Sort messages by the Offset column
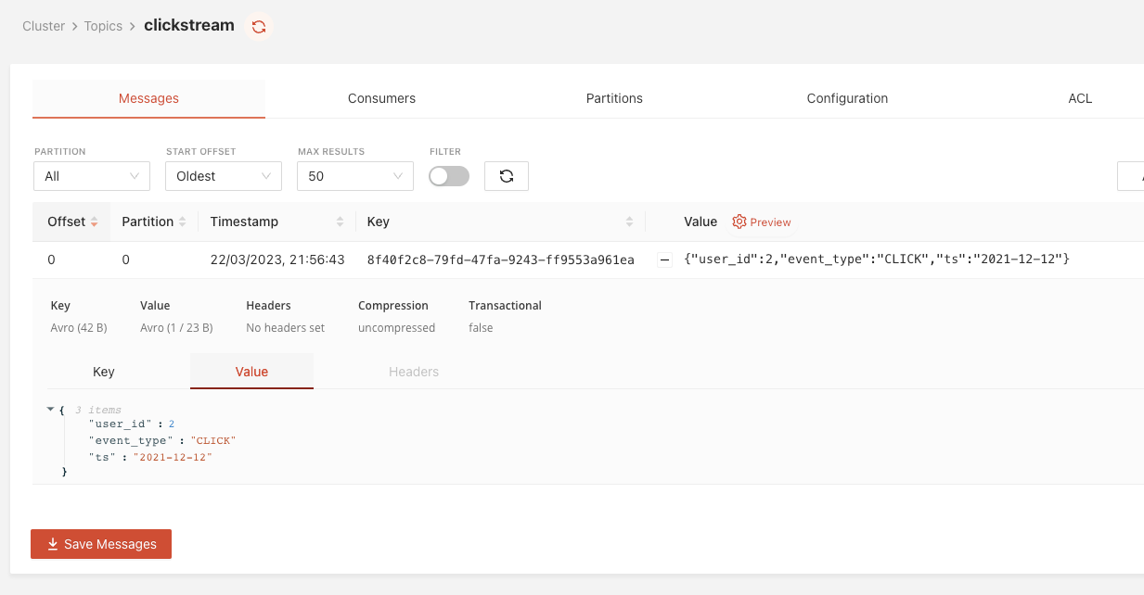The height and width of the screenshot is (595, 1144). 94,222
